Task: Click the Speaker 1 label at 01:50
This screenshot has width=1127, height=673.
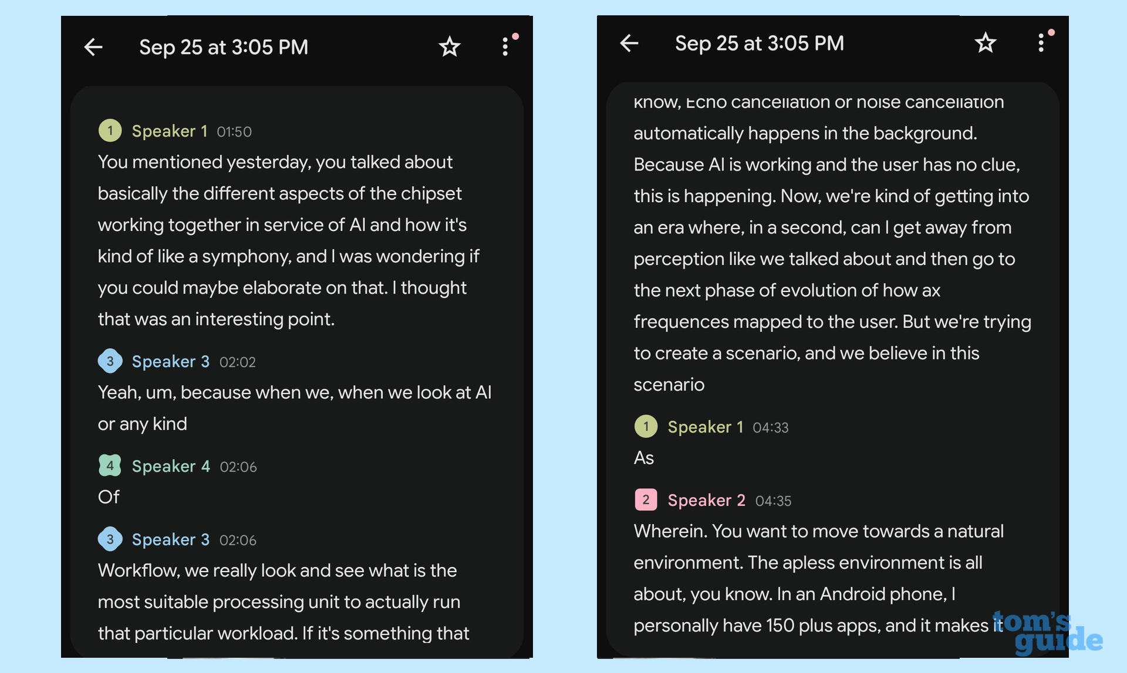Action: coord(169,131)
